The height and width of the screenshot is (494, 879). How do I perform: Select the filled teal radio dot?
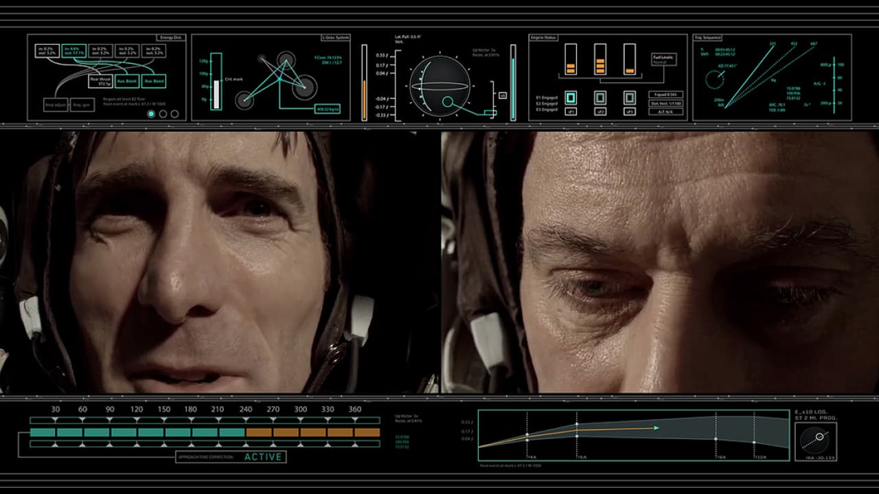coord(151,114)
